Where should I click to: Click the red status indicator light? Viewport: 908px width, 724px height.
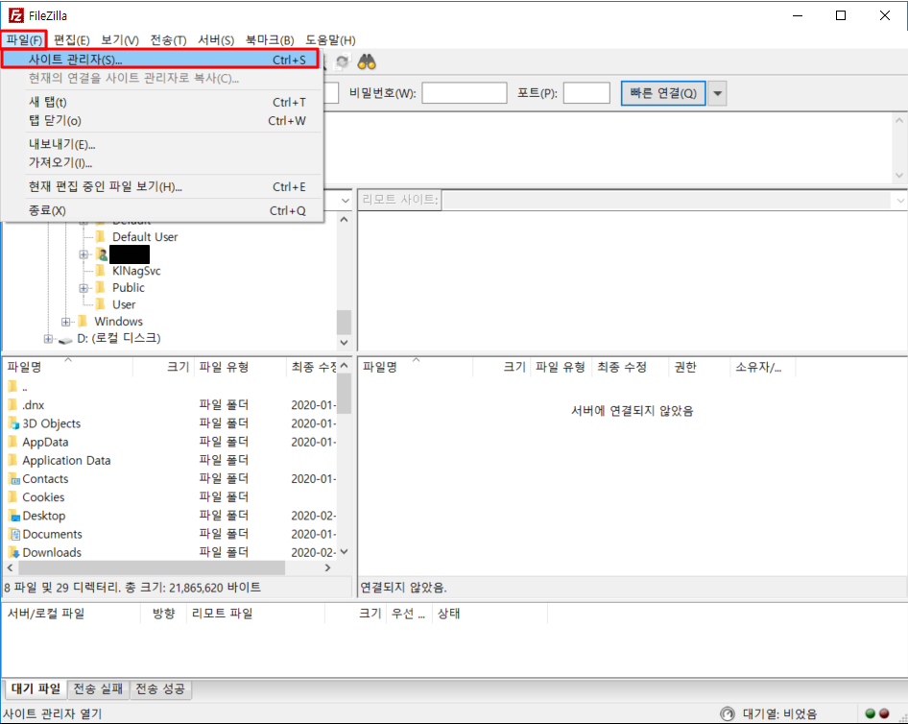point(884,713)
